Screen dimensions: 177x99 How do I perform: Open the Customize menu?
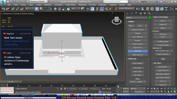102,5
